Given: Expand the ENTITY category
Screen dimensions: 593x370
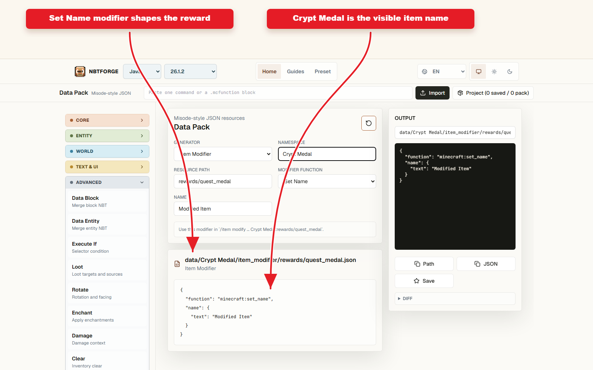Looking at the screenshot, I should coord(107,136).
